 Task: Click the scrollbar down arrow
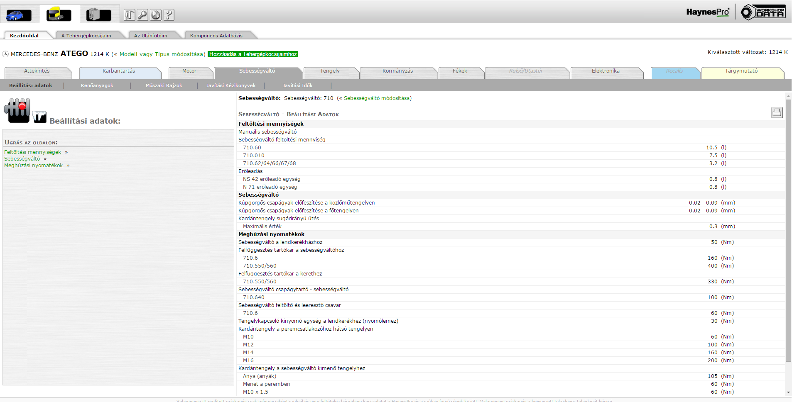(788, 392)
